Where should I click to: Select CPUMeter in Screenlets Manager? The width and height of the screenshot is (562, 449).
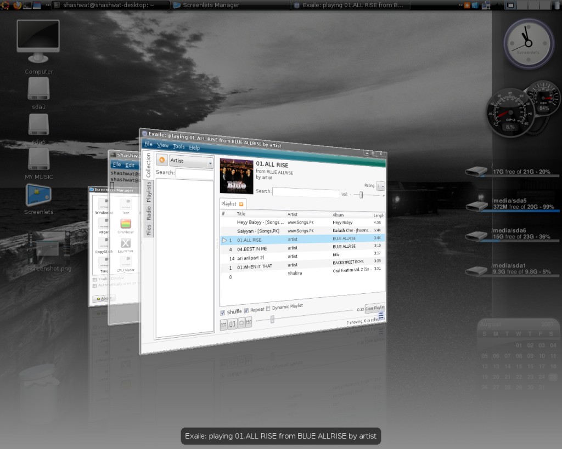[126, 225]
